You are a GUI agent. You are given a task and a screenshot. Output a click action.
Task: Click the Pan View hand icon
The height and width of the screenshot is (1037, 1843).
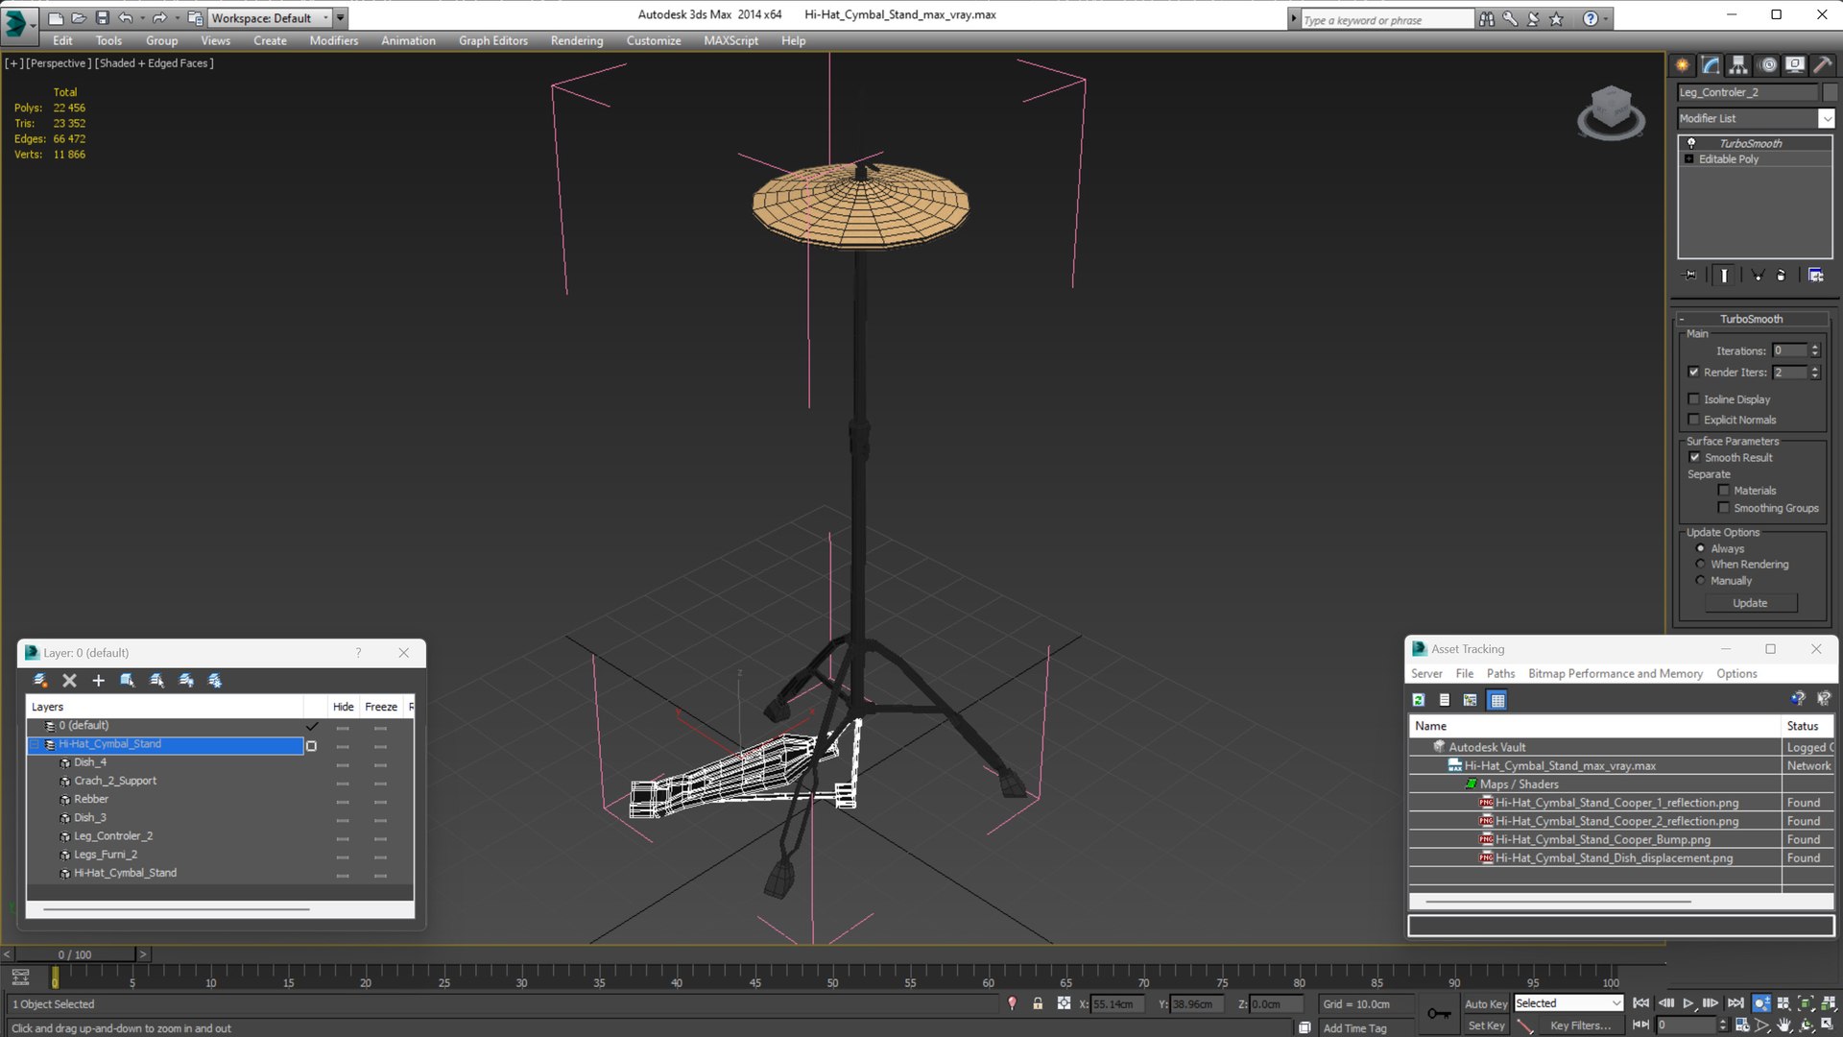click(x=1784, y=1025)
